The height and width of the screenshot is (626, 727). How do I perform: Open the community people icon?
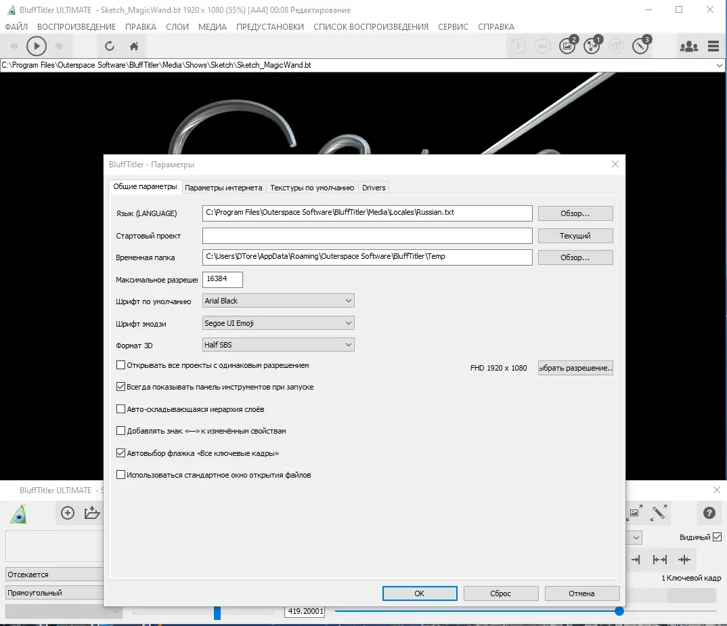point(688,46)
